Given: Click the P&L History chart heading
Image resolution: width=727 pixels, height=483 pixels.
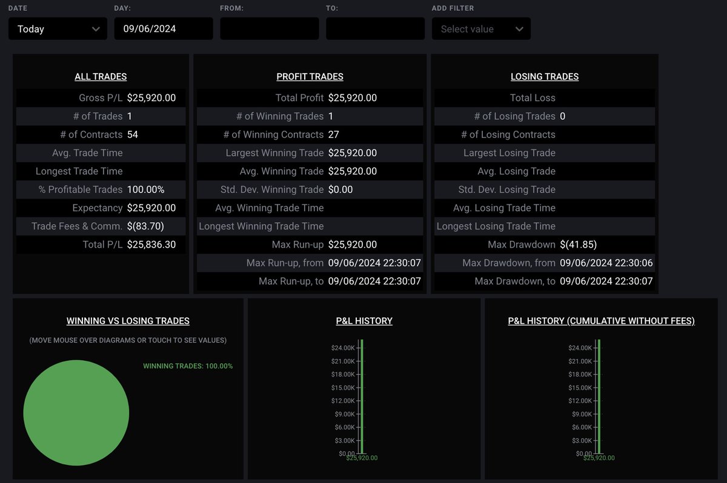Looking at the screenshot, I should point(364,321).
